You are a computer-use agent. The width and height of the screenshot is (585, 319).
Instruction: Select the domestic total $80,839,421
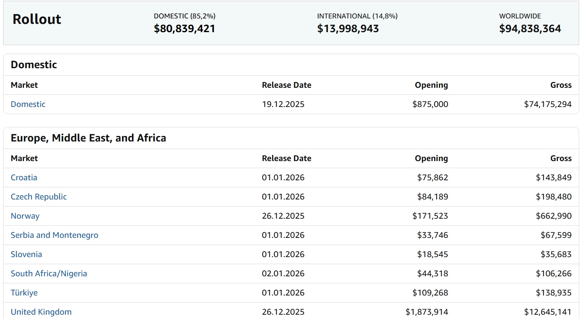(x=185, y=29)
